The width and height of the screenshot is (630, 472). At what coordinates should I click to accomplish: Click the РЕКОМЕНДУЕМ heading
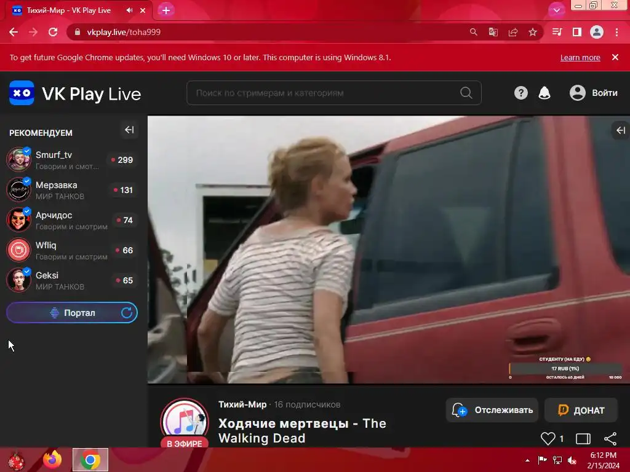click(41, 133)
